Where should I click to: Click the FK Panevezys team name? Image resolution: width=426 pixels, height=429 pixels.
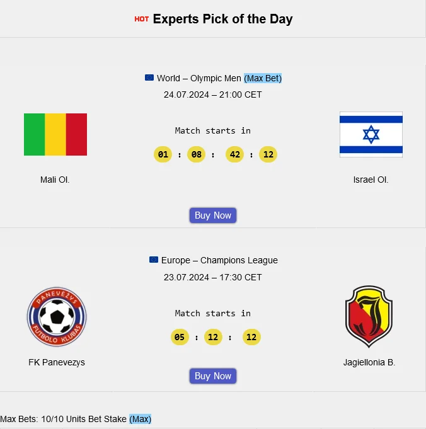click(x=57, y=362)
